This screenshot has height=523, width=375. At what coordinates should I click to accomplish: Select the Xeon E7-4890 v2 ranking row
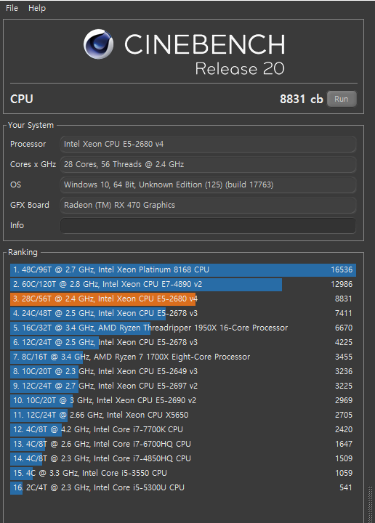click(183, 284)
